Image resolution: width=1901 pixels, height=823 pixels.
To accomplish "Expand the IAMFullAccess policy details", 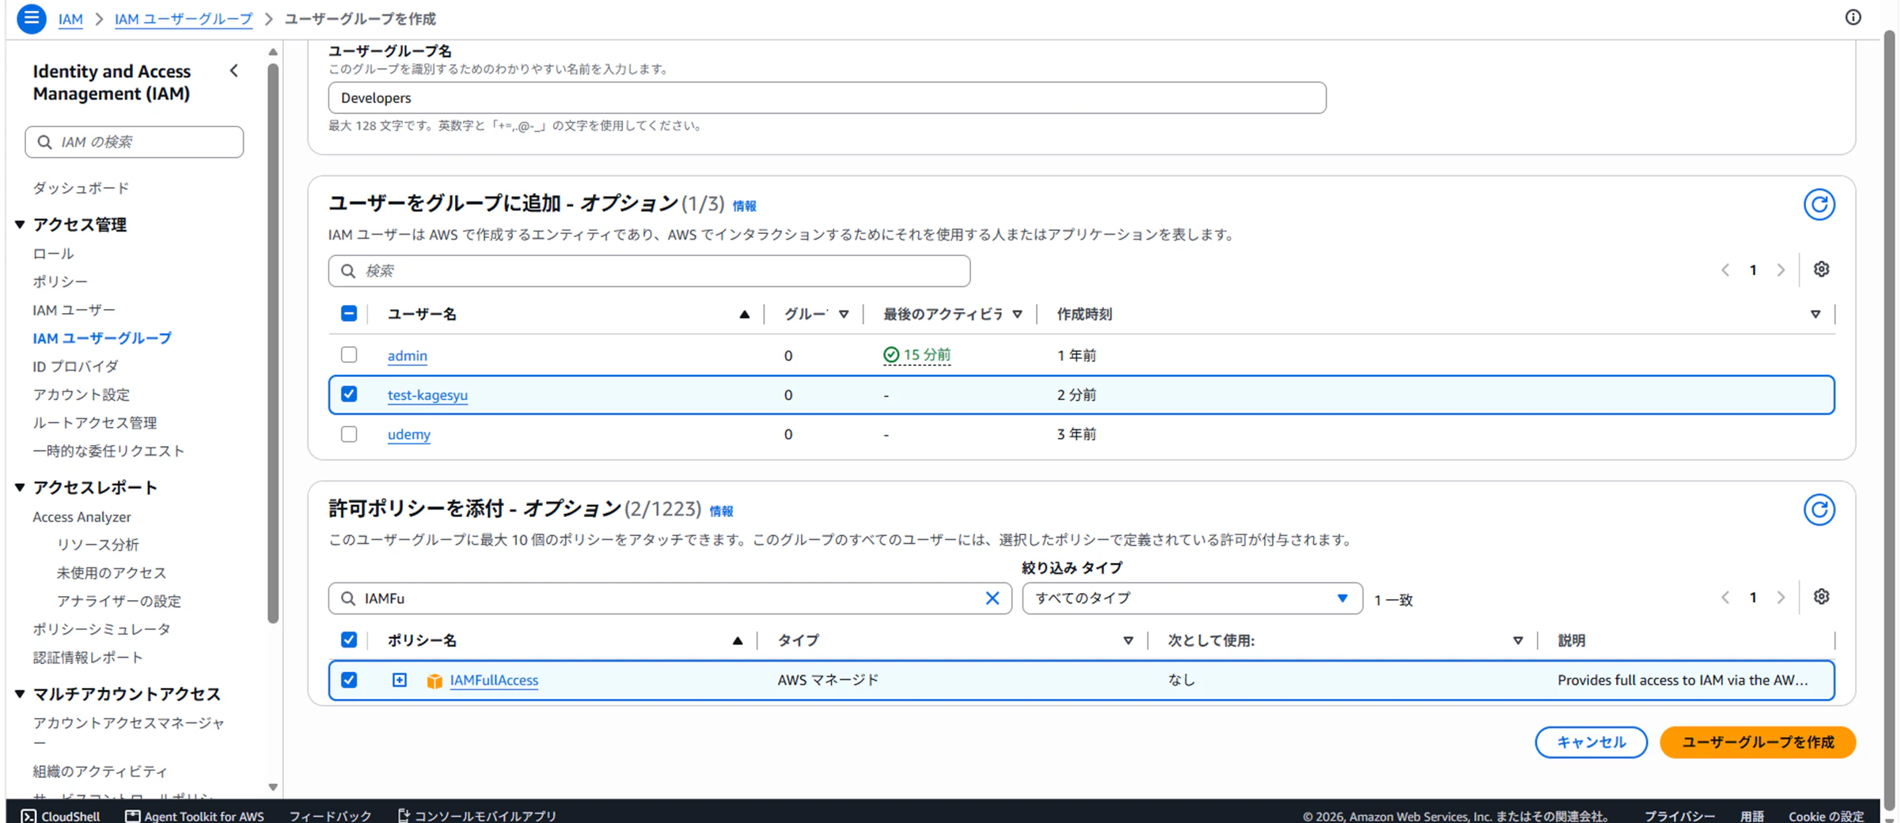I will coord(400,680).
